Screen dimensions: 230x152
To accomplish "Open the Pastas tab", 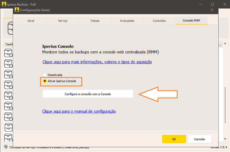I will click(95, 21).
